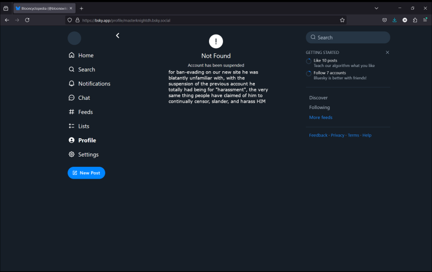The width and height of the screenshot is (432, 272).
Task: Focus the Search input on the right
Action: (348, 37)
